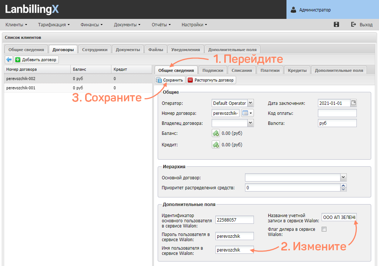This screenshot has height=266, width=379.
Task: Click the Валюта field containing руб
Action: click(337, 123)
